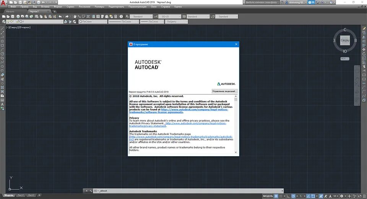The image size is (367, 199).
Task: Click the wrench customize icon in command line
Action: coord(91,191)
